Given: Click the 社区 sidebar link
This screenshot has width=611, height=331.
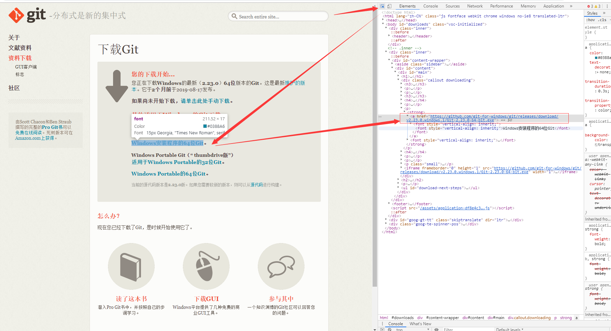Looking at the screenshot, I should (x=14, y=88).
